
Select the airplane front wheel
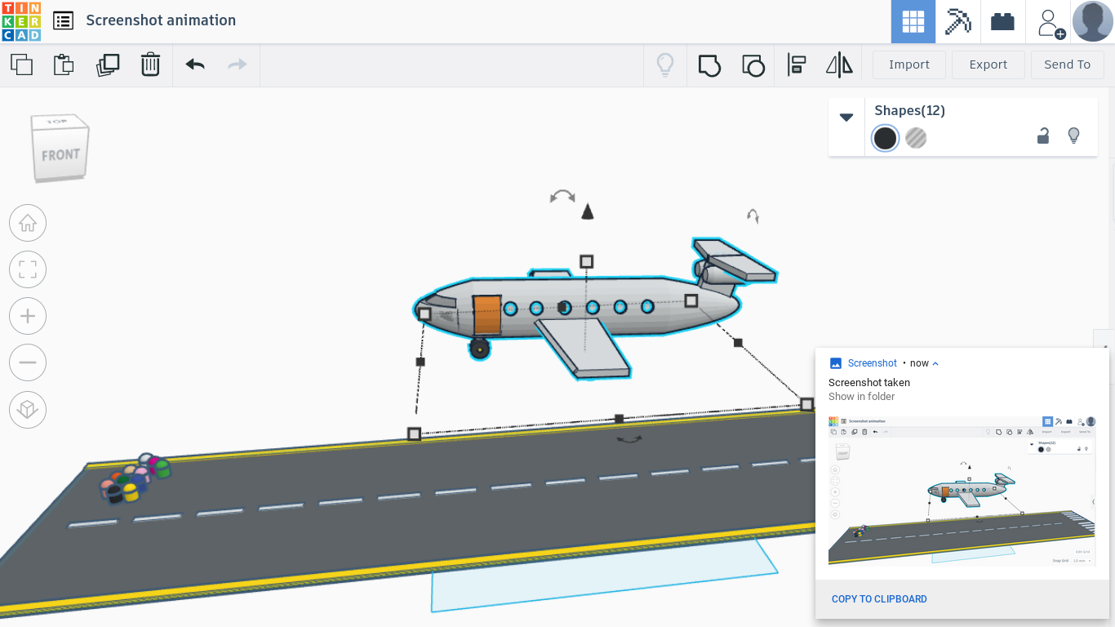[x=479, y=349]
